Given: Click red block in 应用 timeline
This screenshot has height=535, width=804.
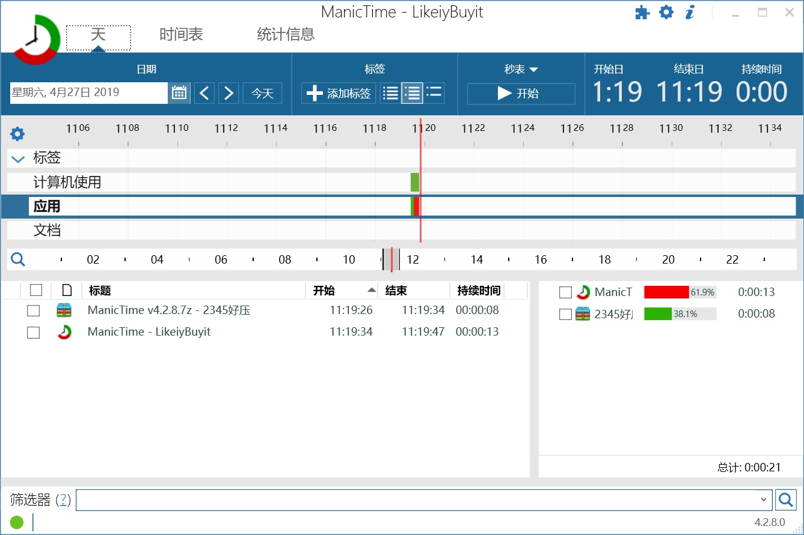Looking at the screenshot, I should (417, 207).
